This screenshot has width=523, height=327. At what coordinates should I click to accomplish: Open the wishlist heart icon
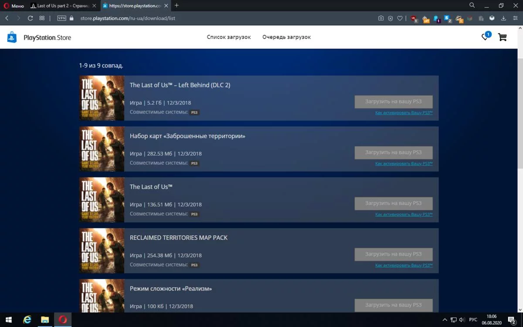(x=485, y=37)
